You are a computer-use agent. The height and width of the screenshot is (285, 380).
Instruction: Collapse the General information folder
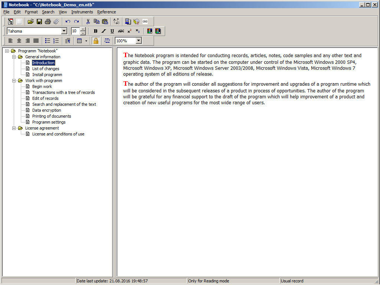click(14, 57)
